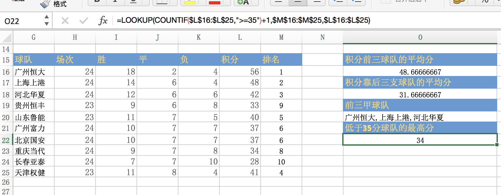
Task: Click the points cell showing 42
Action: [x=240, y=94]
